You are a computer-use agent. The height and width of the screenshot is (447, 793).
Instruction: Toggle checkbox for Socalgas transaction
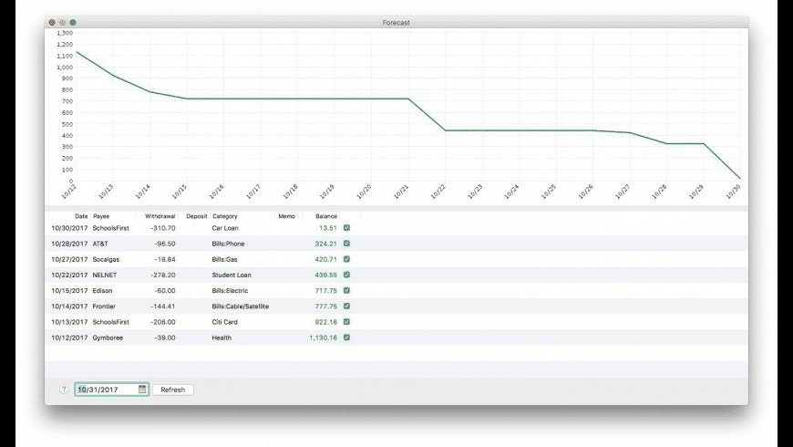346,259
